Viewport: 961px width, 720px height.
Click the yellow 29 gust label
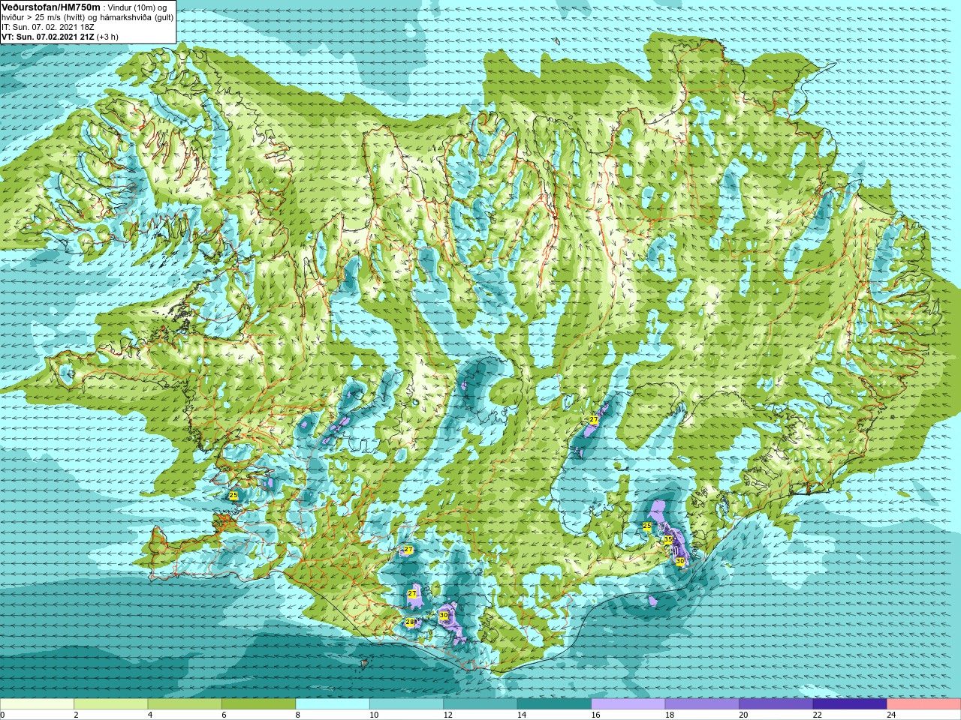point(410,622)
